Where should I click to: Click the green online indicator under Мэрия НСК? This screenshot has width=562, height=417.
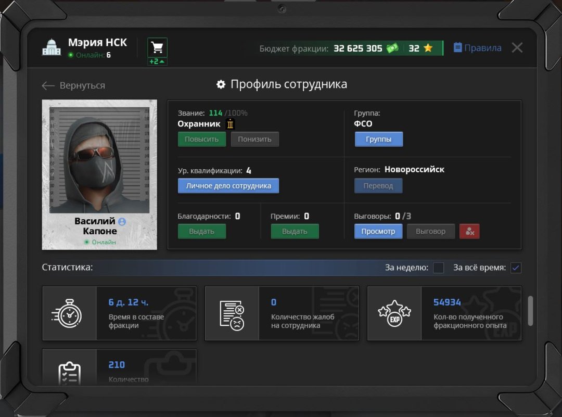[71, 55]
